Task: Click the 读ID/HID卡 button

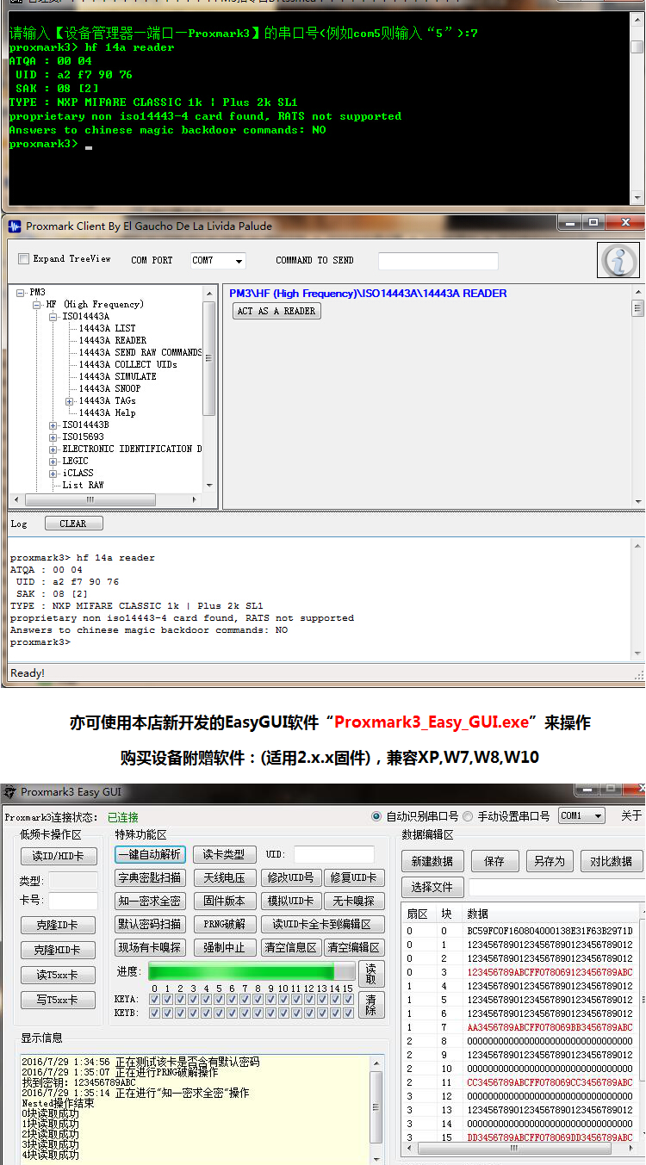Action: tap(59, 856)
